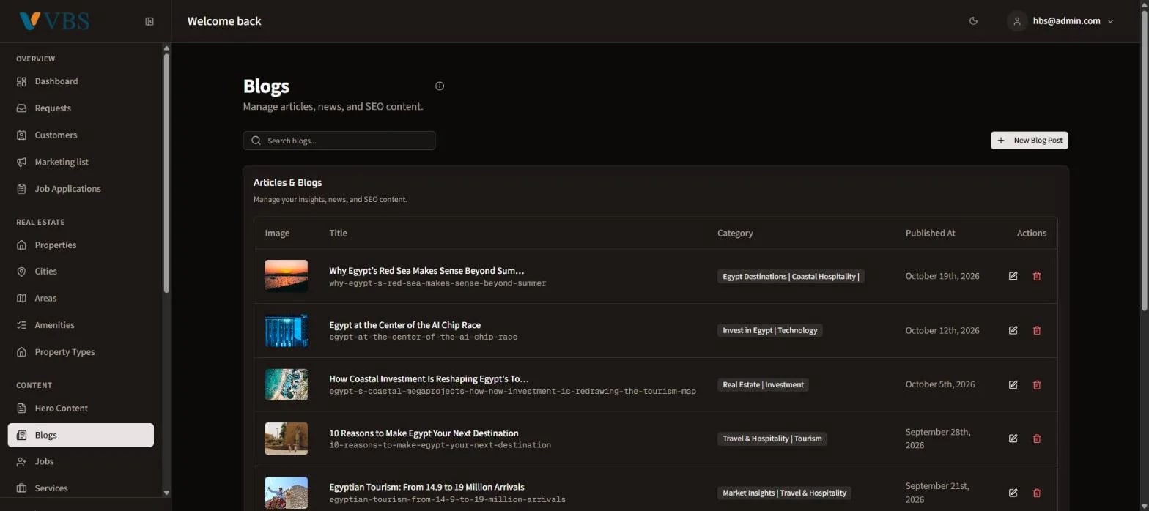Viewport: 1149px width, 511px height.
Task: Click 'Invest in Egypt | Technology' category badge
Action: (769, 330)
